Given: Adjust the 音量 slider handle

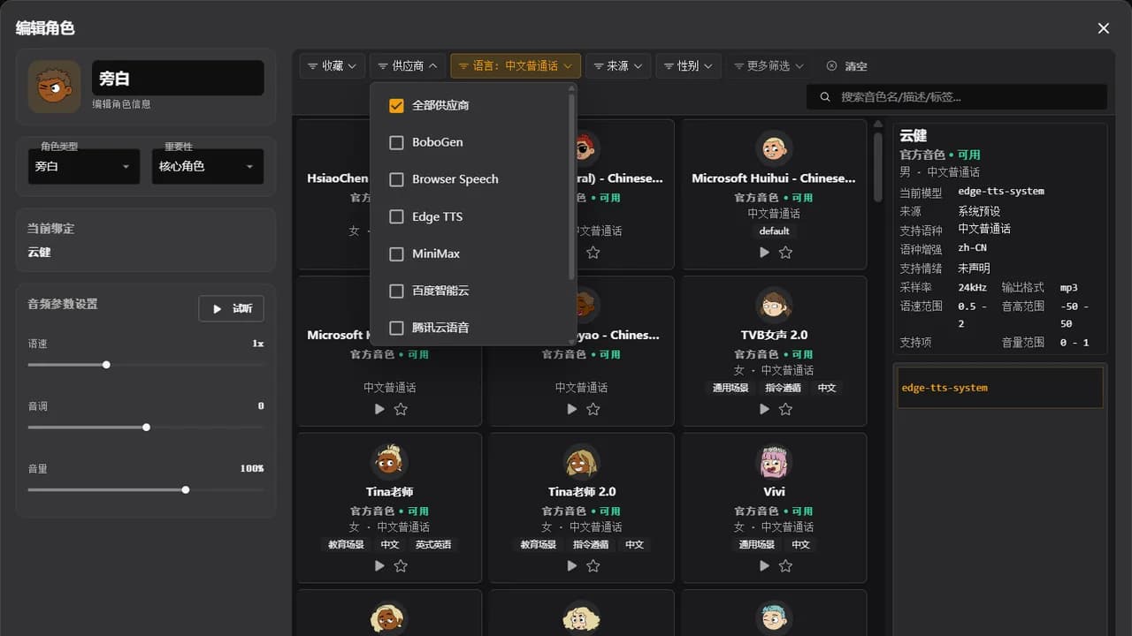Looking at the screenshot, I should (x=185, y=489).
